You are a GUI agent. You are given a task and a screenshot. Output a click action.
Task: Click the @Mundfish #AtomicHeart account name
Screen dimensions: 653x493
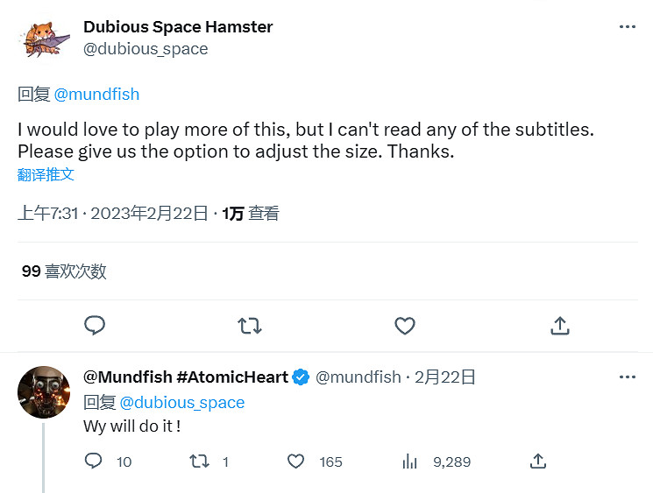(186, 377)
